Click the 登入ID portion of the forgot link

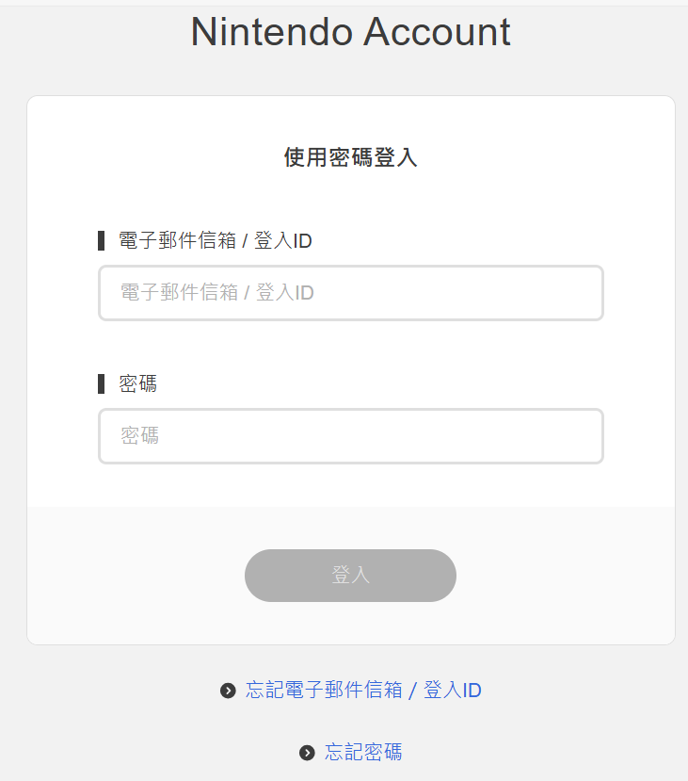pos(453,691)
